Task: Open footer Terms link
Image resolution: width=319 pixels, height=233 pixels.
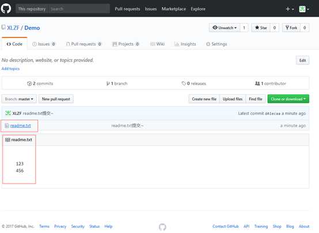Action: tap(44, 226)
